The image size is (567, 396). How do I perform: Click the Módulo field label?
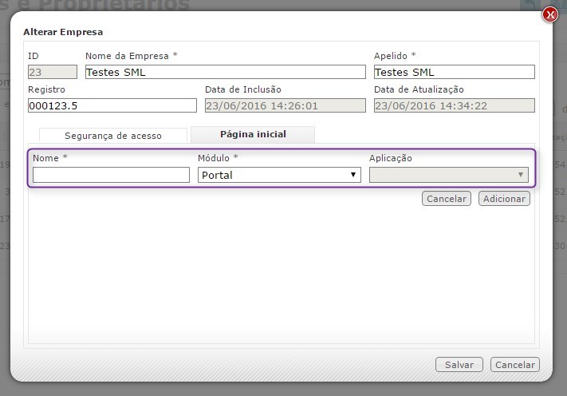point(218,158)
